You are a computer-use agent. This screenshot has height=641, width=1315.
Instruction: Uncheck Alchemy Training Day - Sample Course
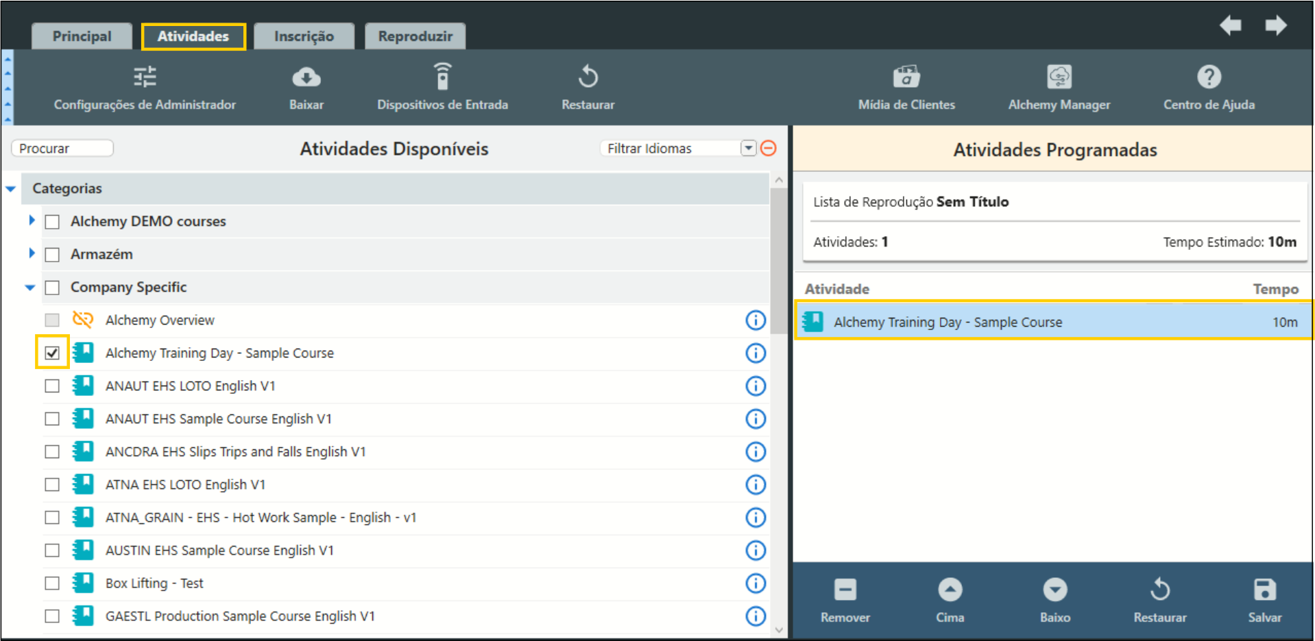pos(52,353)
